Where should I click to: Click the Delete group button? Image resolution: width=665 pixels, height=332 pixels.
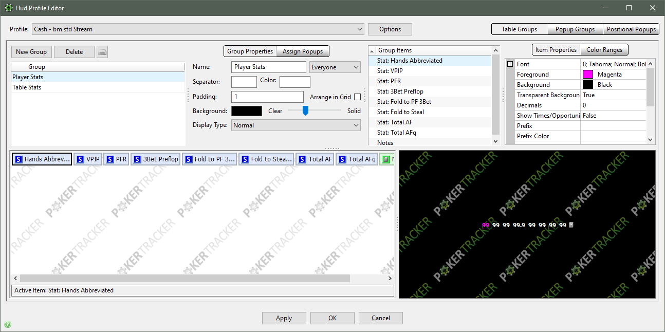pyautogui.click(x=74, y=52)
